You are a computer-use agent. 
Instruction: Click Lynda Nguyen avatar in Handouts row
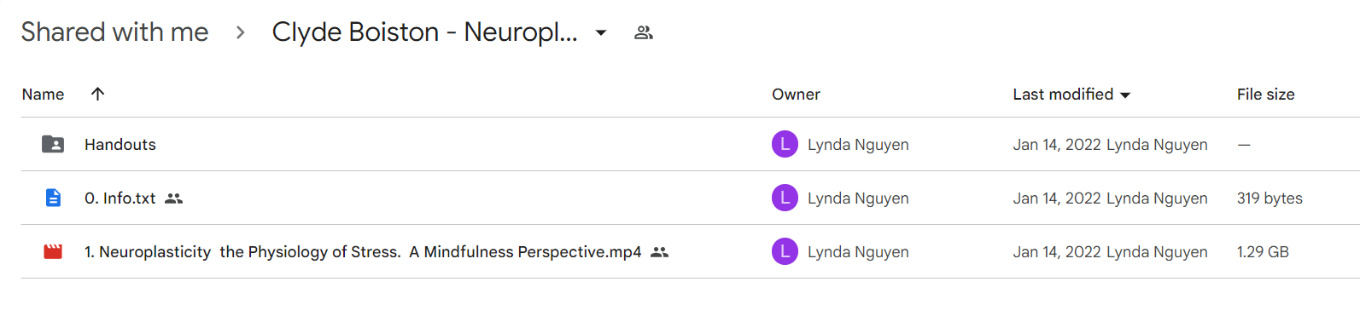coord(785,144)
